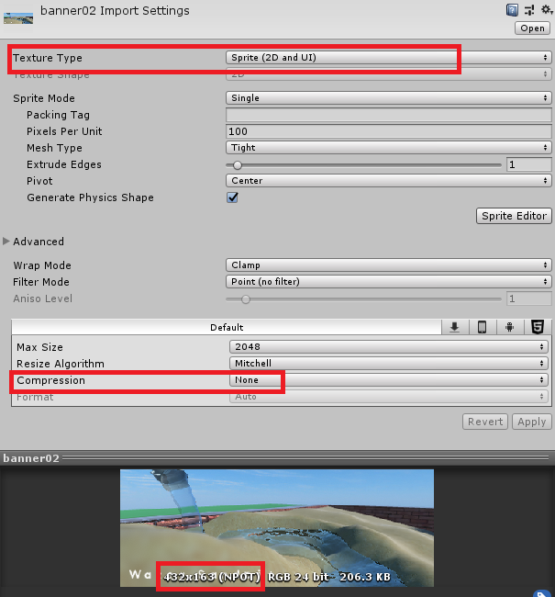The image size is (555, 597).
Task: Click the Sprite Editor button
Action: click(x=514, y=216)
